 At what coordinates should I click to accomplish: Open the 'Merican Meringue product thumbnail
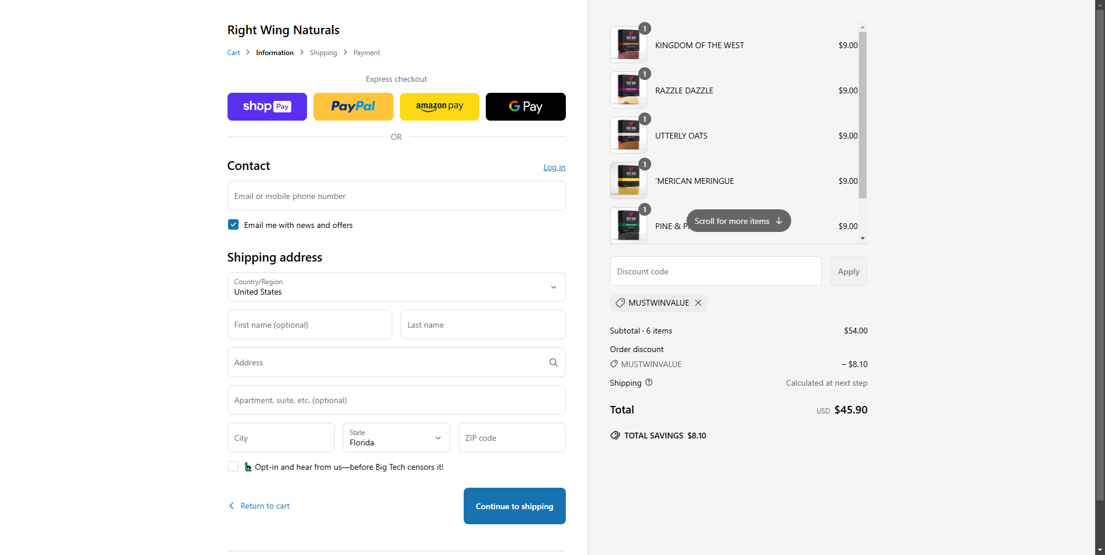click(x=629, y=180)
